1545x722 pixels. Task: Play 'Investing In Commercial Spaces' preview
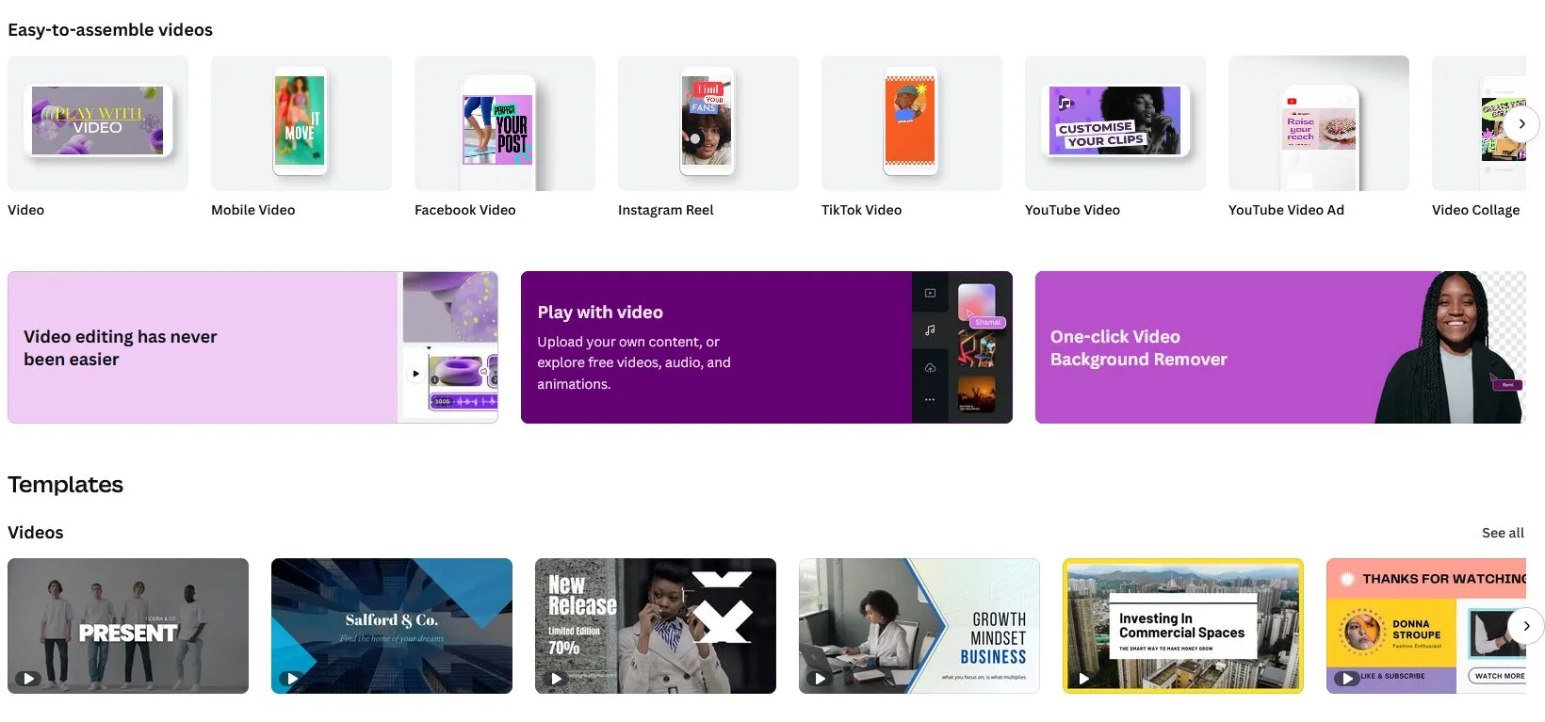coord(1083,678)
